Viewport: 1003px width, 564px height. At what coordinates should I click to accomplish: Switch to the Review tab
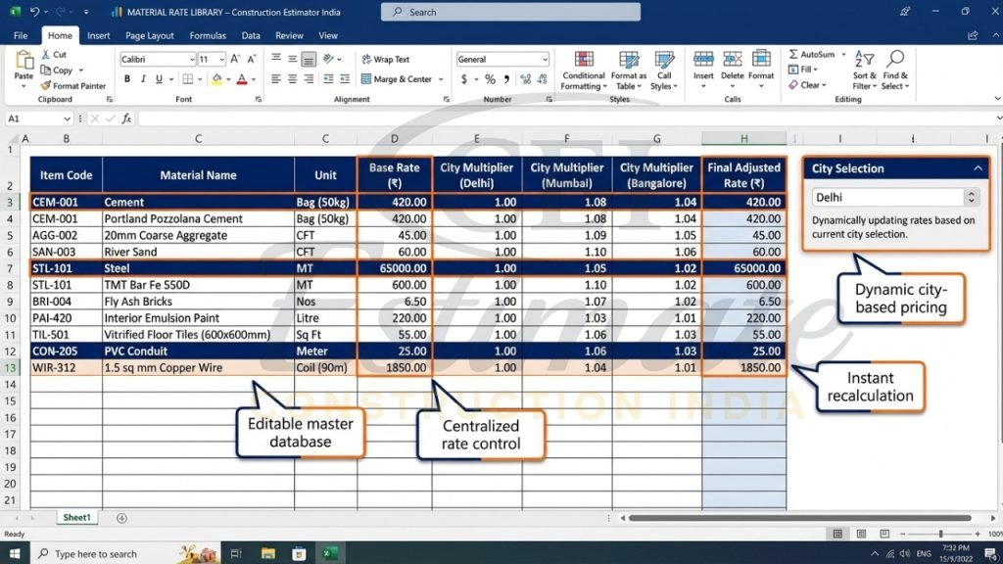pyautogui.click(x=289, y=36)
